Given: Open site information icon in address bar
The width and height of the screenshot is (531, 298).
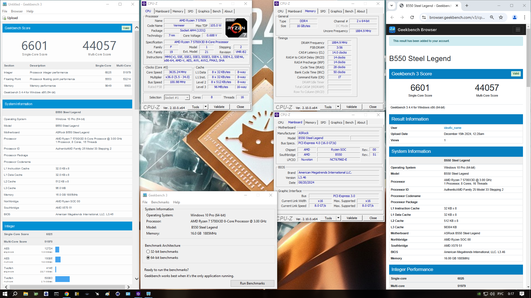Looking at the screenshot, I should click(424, 17).
